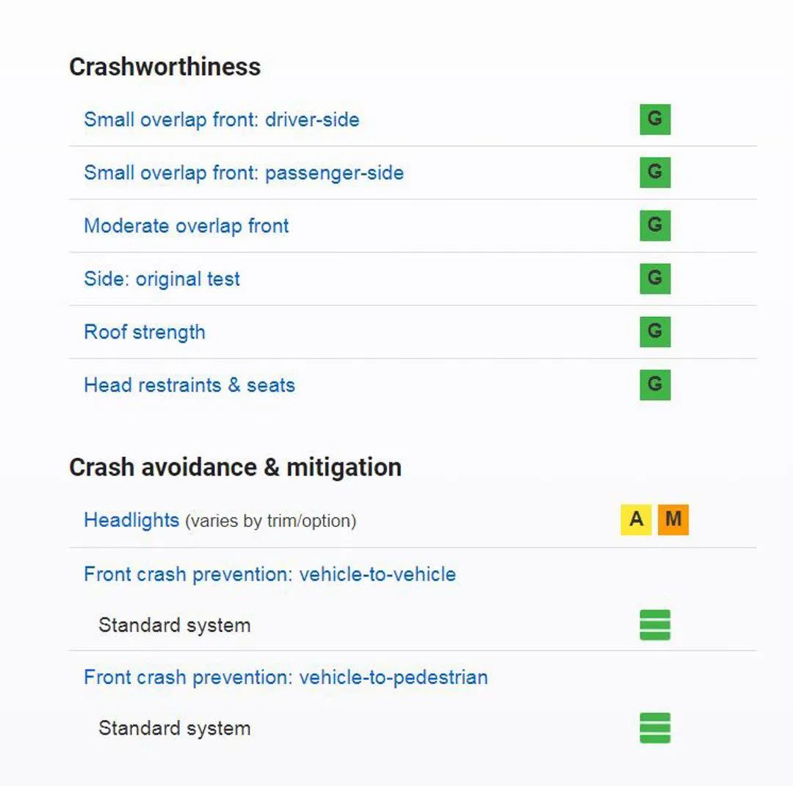
Task: Click the G rating badge beside Side: original test
Action: [655, 279]
